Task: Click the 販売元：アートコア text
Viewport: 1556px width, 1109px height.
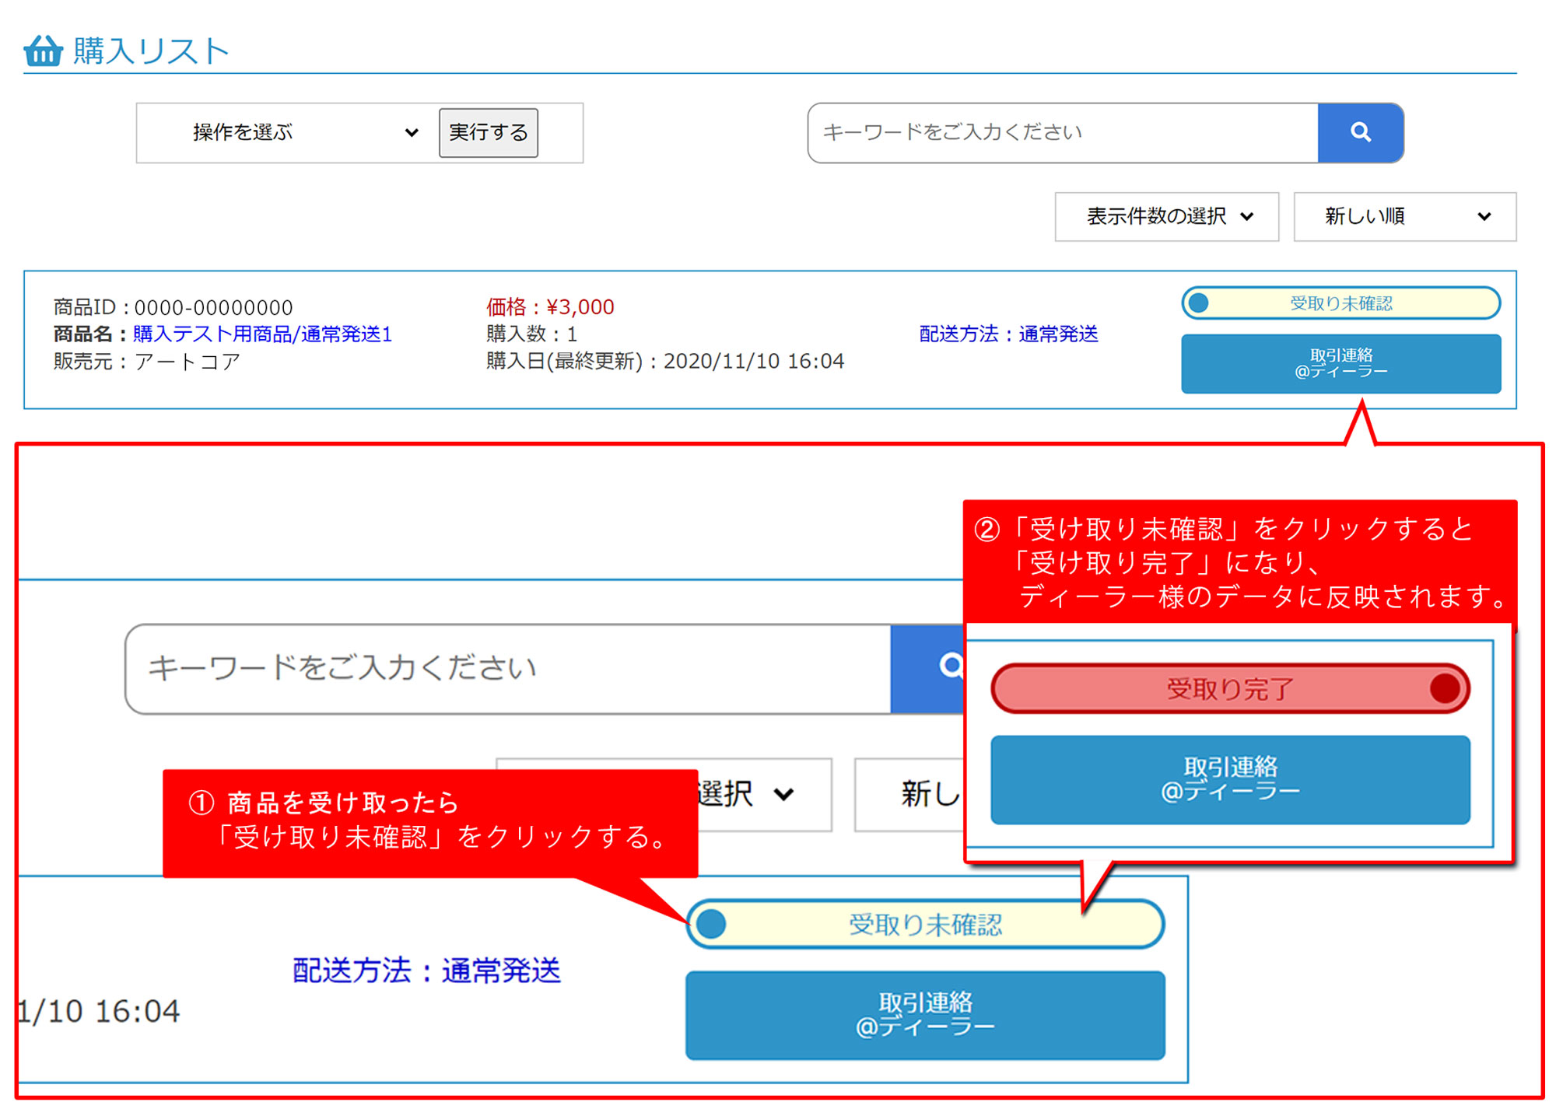Action: point(146,361)
